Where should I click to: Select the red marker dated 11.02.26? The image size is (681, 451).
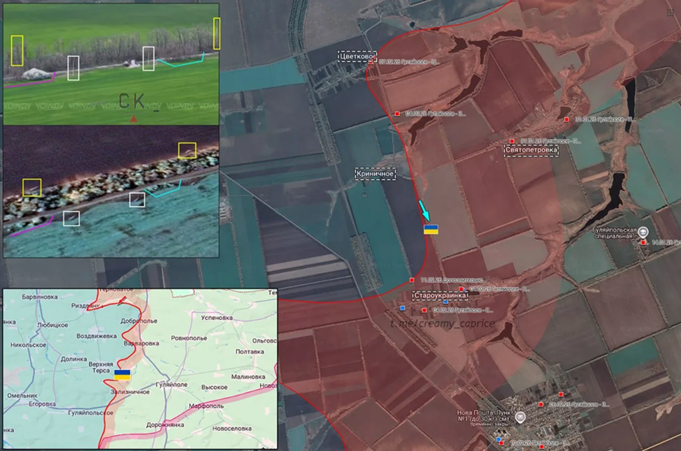click(412, 280)
